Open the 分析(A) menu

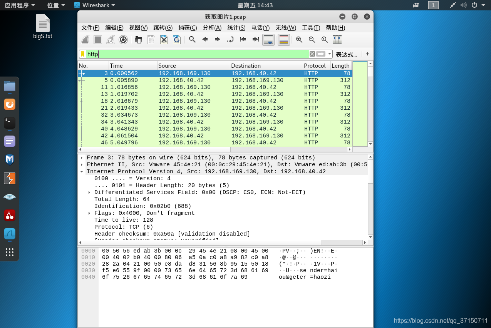pyautogui.click(x=212, y=28)
